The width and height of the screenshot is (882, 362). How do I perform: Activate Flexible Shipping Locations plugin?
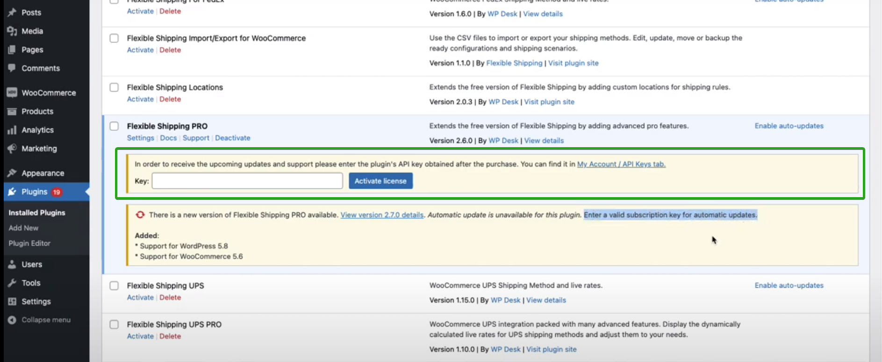pyautogui.click(x=140, y=99)
